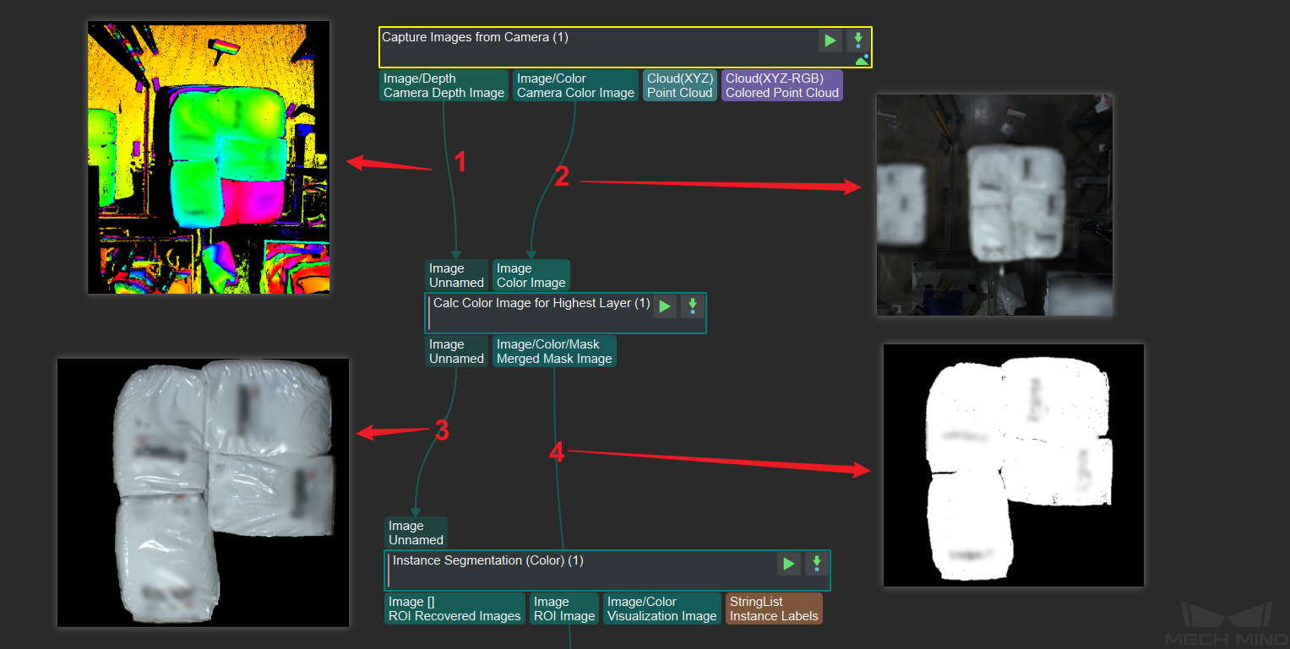
Task: Click the colorful depth map thumbnail
Action: pyautogui.click(x=208, y=158)
